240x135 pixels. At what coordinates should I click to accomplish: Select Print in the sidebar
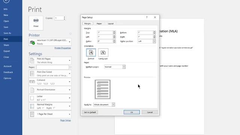point(11,39)
